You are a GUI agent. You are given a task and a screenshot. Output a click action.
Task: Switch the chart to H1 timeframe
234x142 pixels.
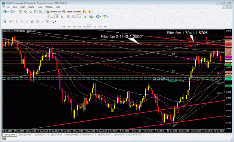85,27
